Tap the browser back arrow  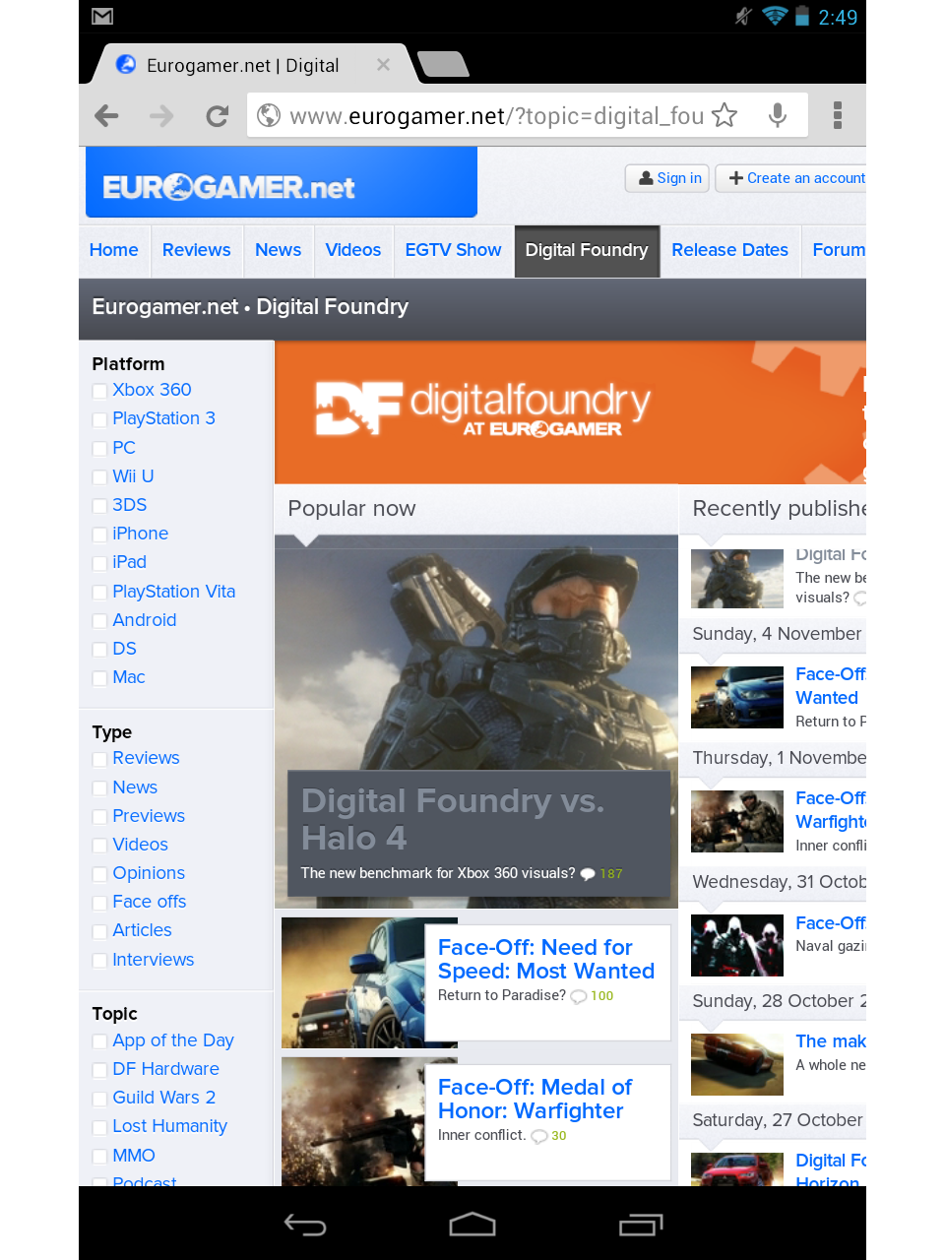106,116
